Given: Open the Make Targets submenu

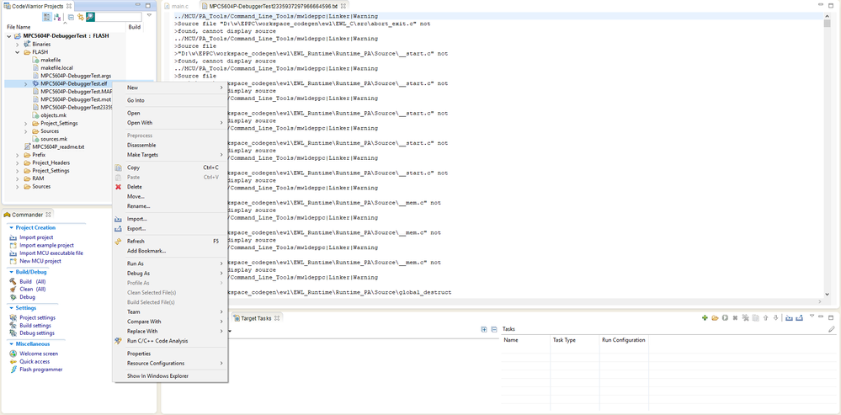Looking at the screenshot, I should (x=169, y=154).
